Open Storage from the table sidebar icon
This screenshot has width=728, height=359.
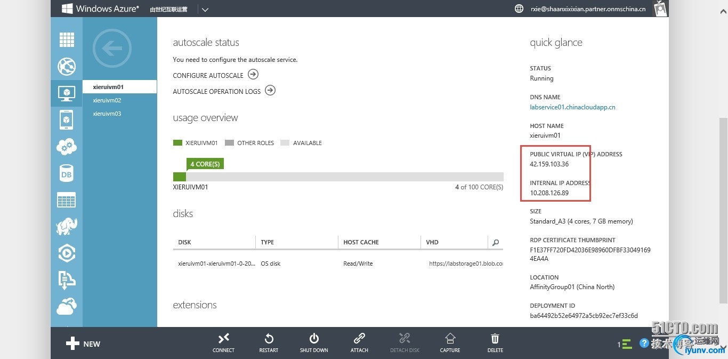67,200
